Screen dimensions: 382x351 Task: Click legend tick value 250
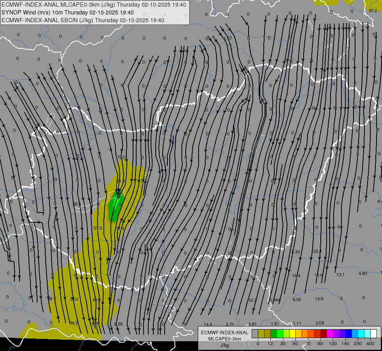[x=358, y=344]
